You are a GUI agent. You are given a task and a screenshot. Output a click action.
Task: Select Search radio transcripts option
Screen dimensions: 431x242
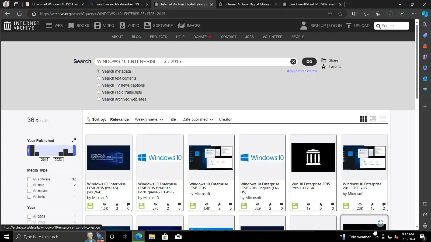[99, 92]
